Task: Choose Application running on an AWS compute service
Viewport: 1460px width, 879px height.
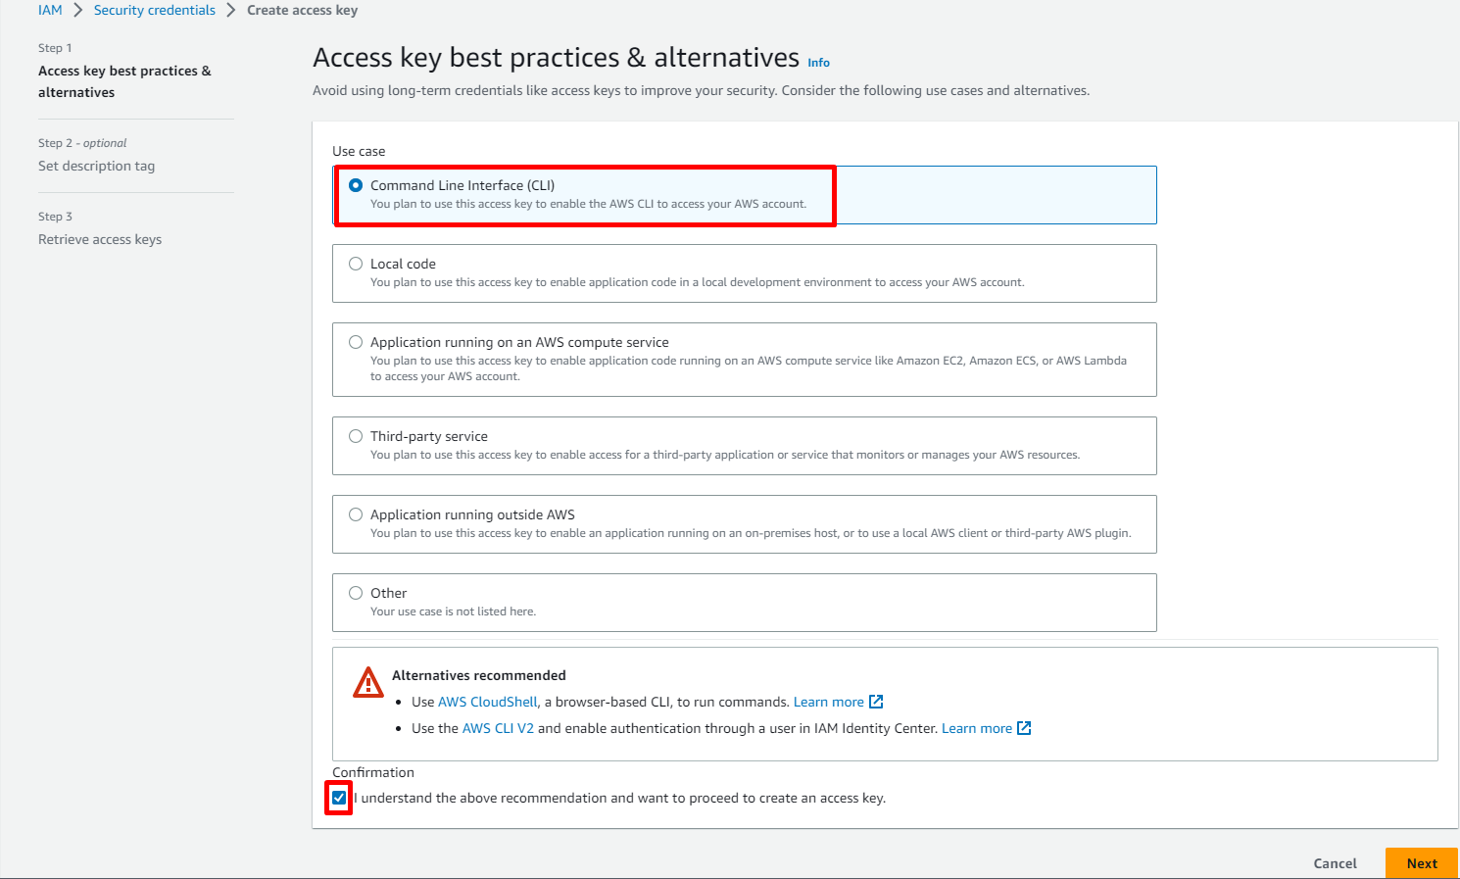Action: point(356,342)
